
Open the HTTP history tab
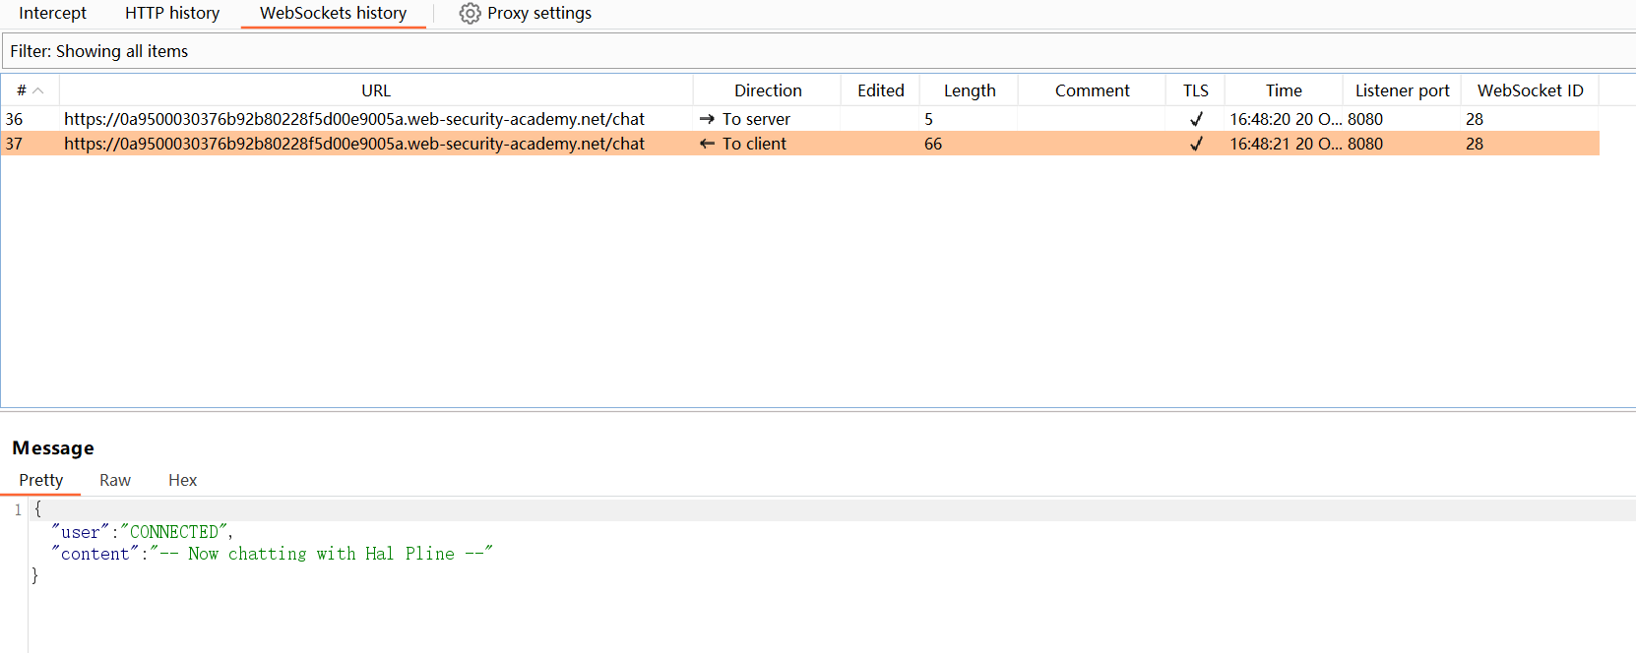coord(172,14)
